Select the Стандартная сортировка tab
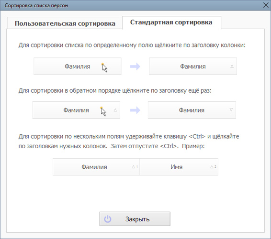The image size is (271, 239). pos(171,22)
